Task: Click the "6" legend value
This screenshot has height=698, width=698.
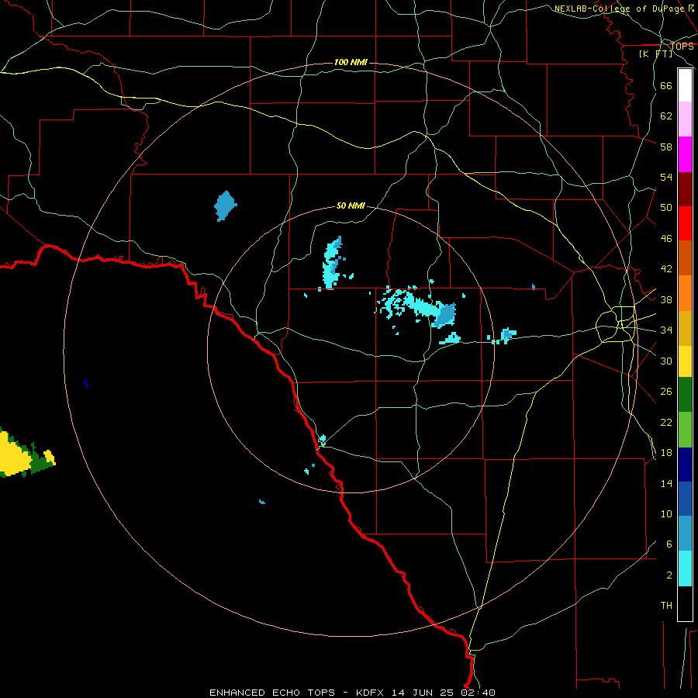Action: 669,544
